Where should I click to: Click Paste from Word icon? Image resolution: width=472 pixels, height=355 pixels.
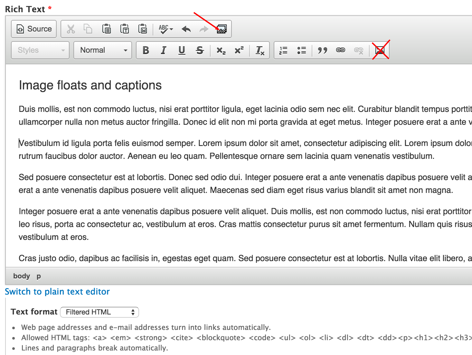[x=143, y=29]
